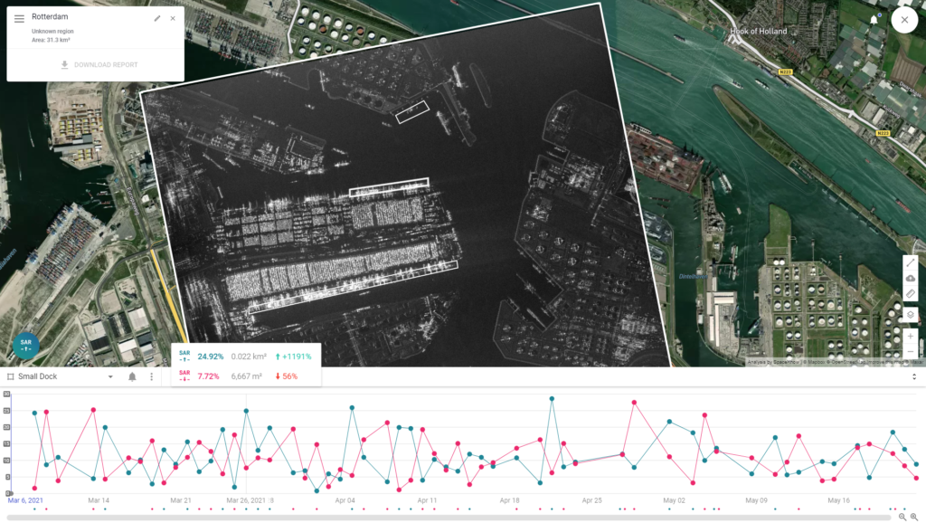Click the small rectangular dock outline on SAR image
926x523 pixels.
coord(412,111)
